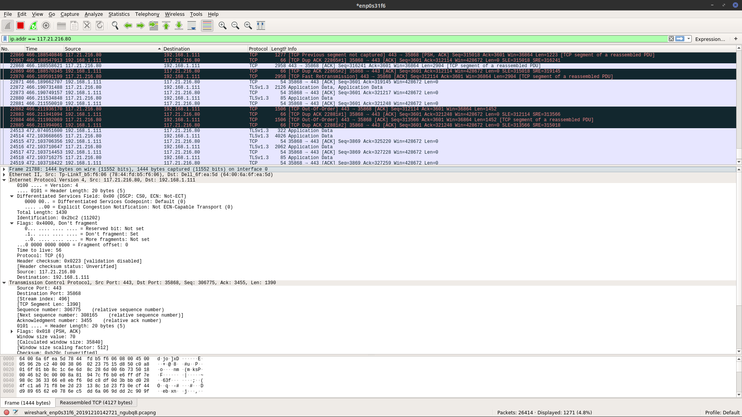Save this capture file icon
This screenshot has height=417, width=742.
(74, 25)
